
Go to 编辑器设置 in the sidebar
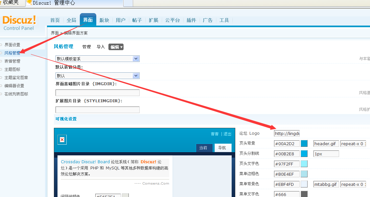tap(14, 86)
